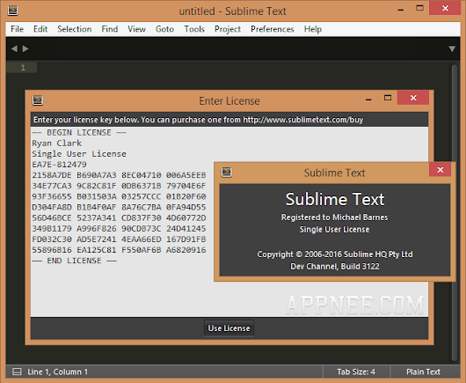
Task: Open the Plain Text syntax selector
Action: click(423, 372)
